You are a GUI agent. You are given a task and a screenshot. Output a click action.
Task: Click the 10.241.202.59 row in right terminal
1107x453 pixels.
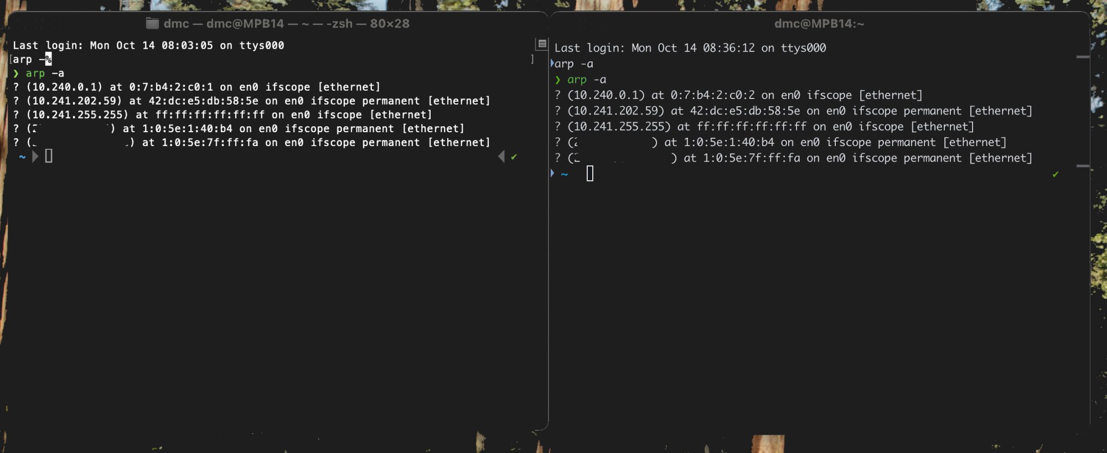pyautogui.click(x=793, y=111)
